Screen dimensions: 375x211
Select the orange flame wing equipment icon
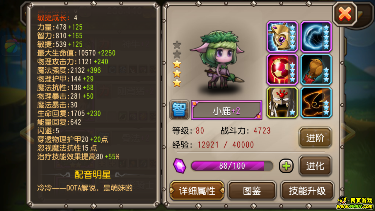316,102
